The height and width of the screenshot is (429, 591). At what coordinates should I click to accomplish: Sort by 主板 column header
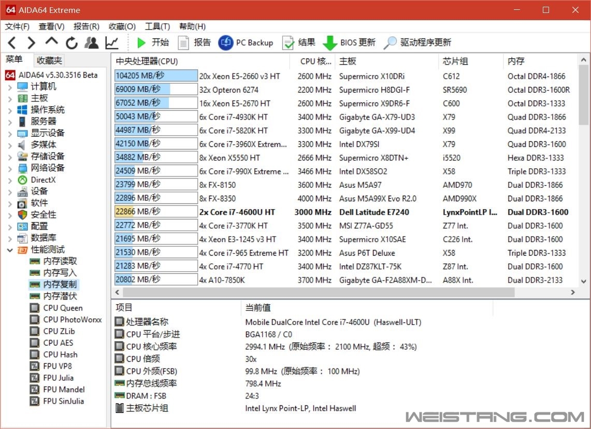(x=387, y=61)
